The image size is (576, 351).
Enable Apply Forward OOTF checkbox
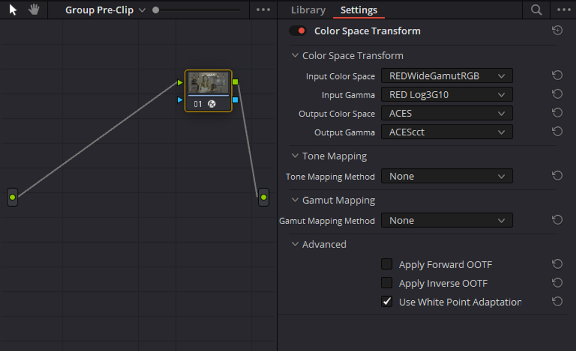coord(387,264)
